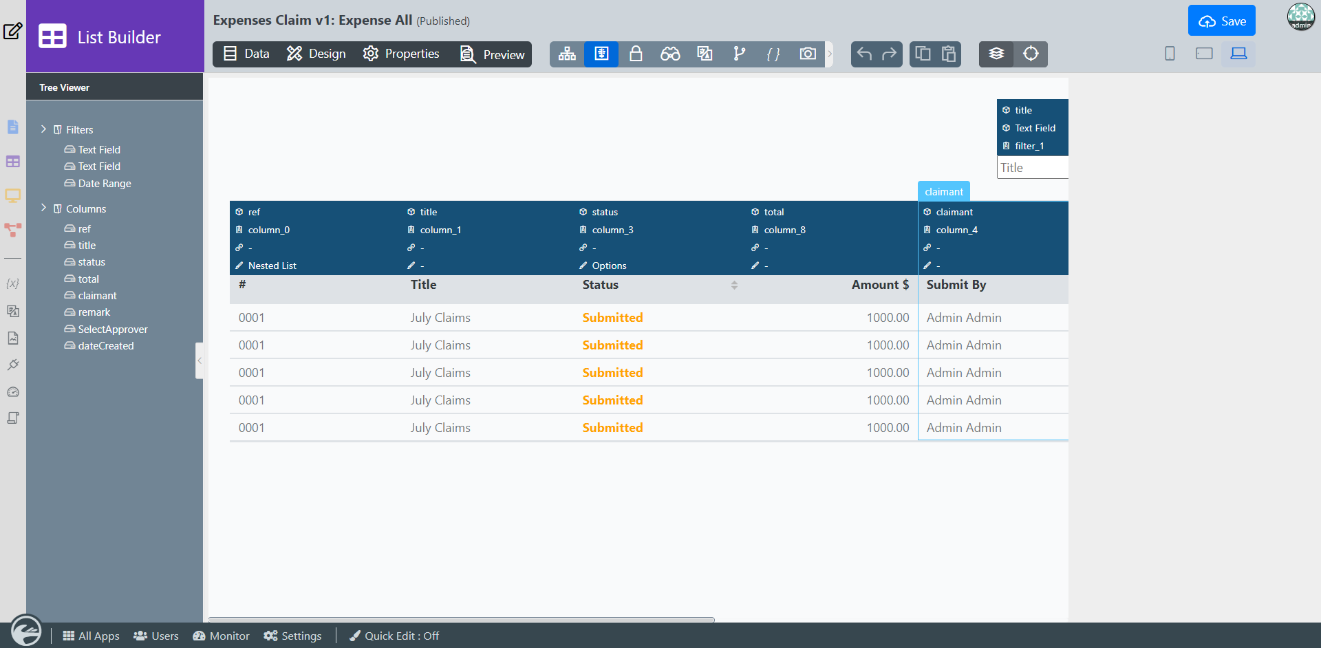1321x648 pixels.
Task: Click the paste clipboard icon
Action: [x=949, y=54]
